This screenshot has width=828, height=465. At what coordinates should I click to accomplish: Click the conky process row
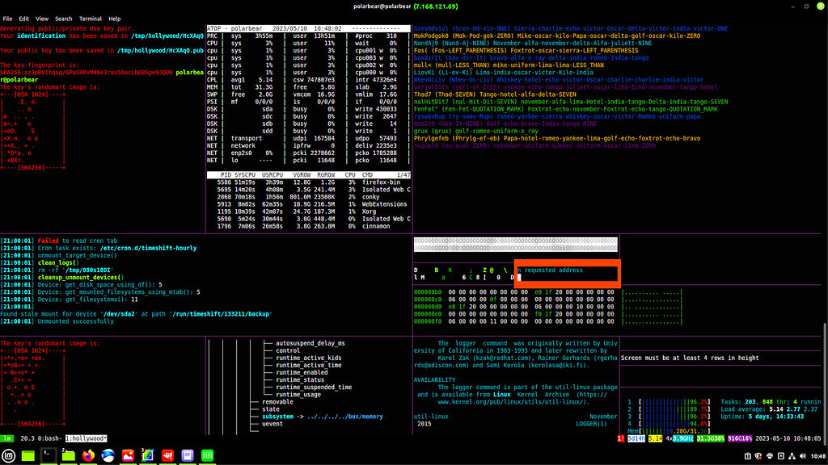[x=308, y=197]
